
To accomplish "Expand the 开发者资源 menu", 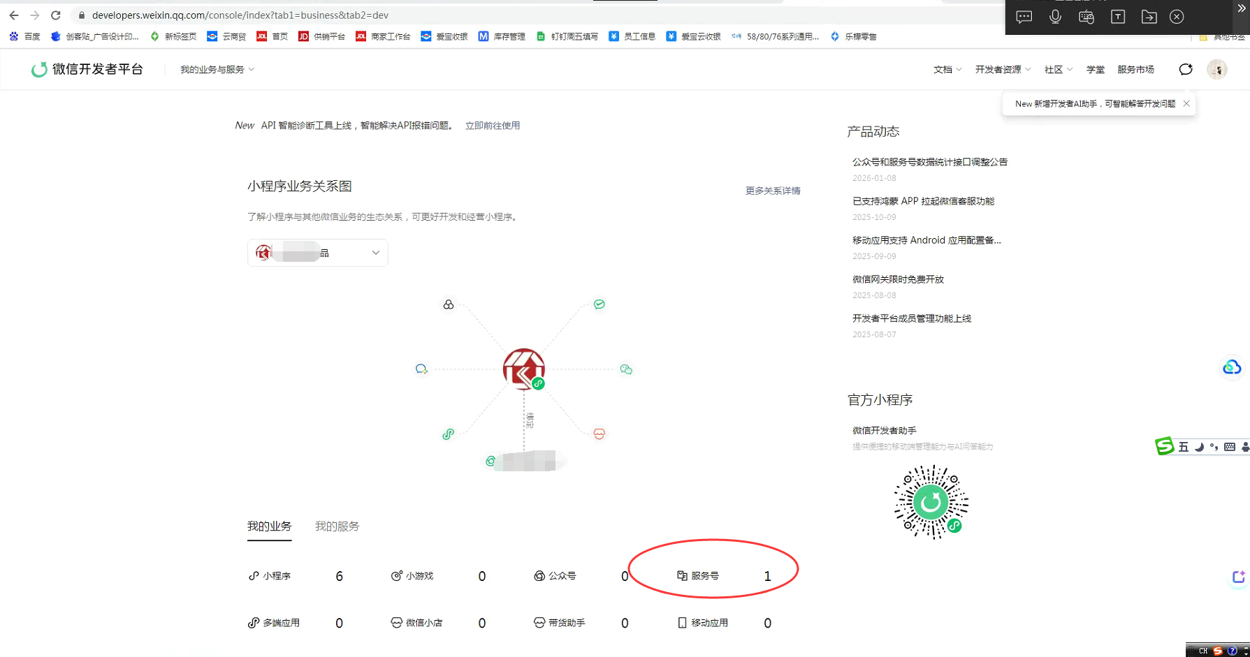I will click(x=1003, y=69).
